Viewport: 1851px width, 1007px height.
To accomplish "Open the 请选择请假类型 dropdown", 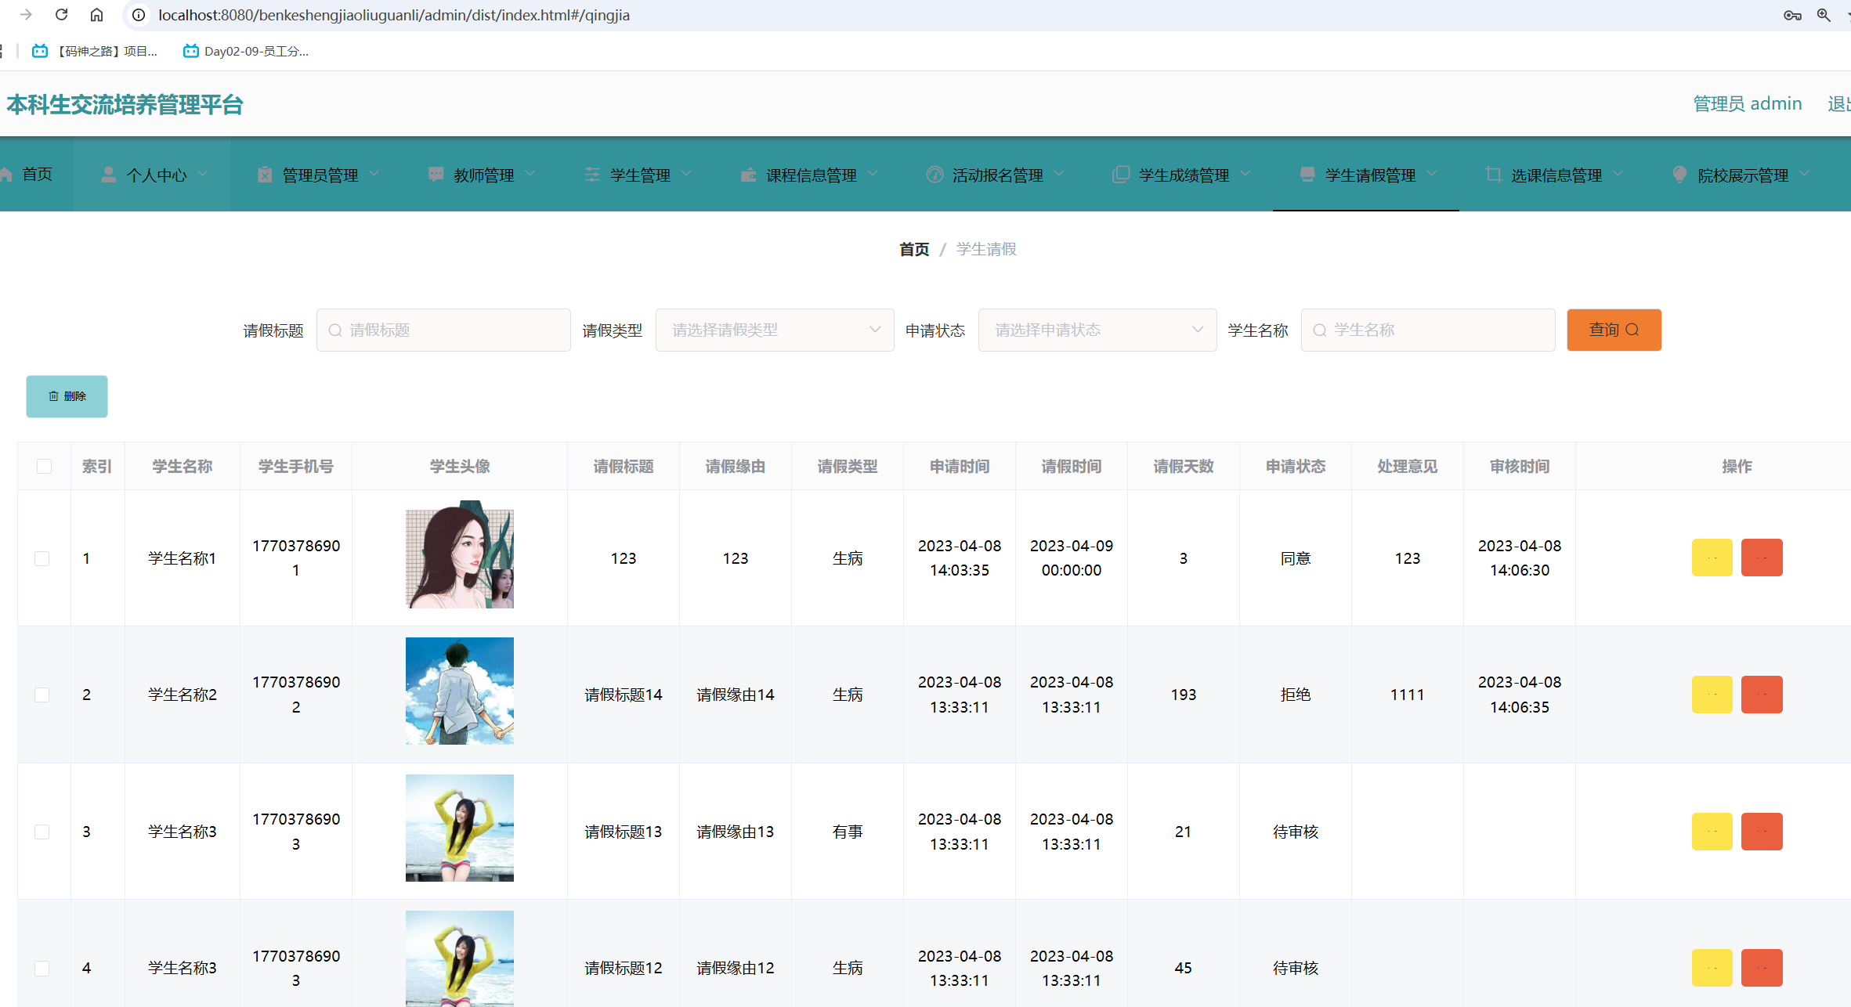I will point(775,330).
